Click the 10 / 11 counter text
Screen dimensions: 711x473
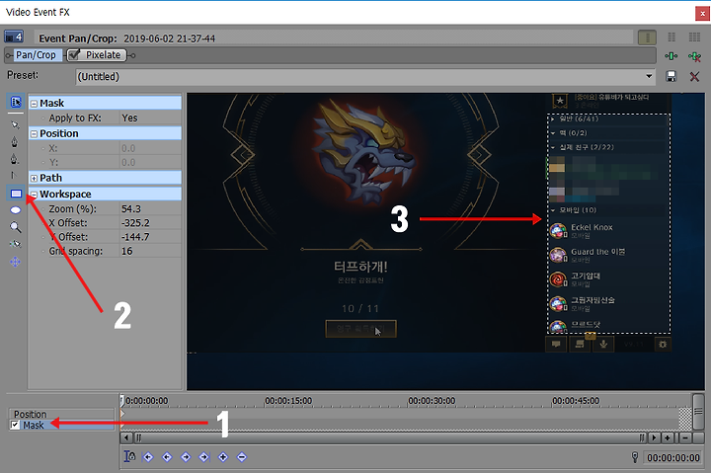coord(360,309)
